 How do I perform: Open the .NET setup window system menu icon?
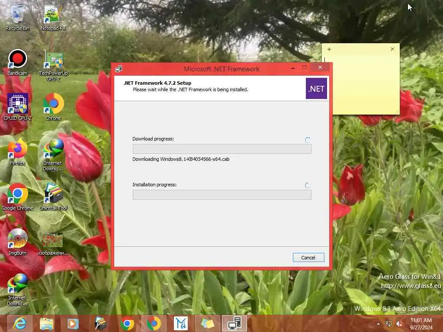(x=119, y=69)
